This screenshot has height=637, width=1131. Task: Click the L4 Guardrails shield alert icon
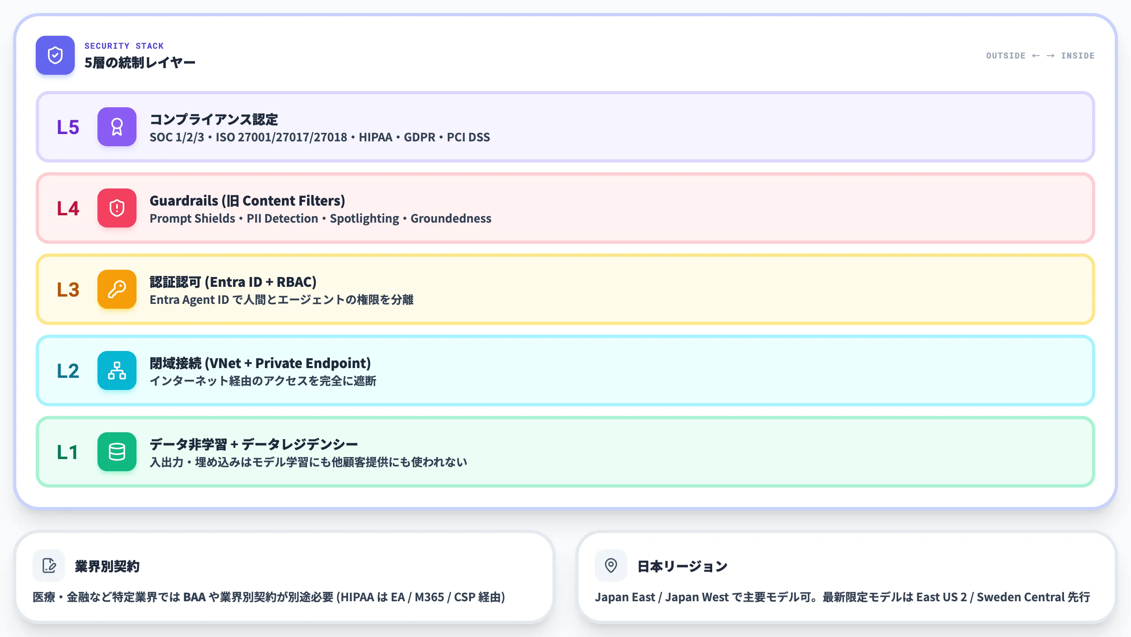point(117,208)
